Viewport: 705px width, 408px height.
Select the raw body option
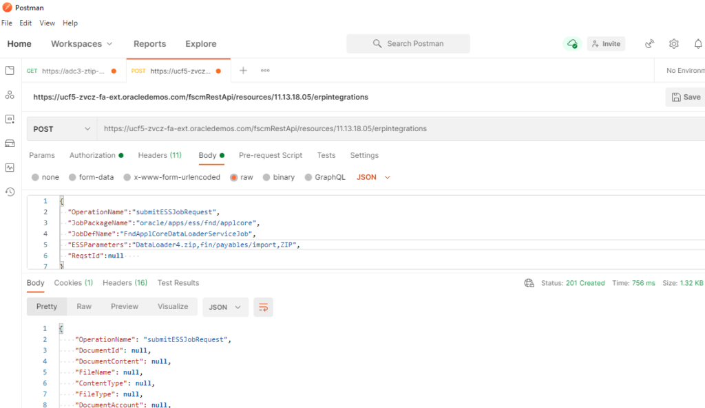(242, 177)
